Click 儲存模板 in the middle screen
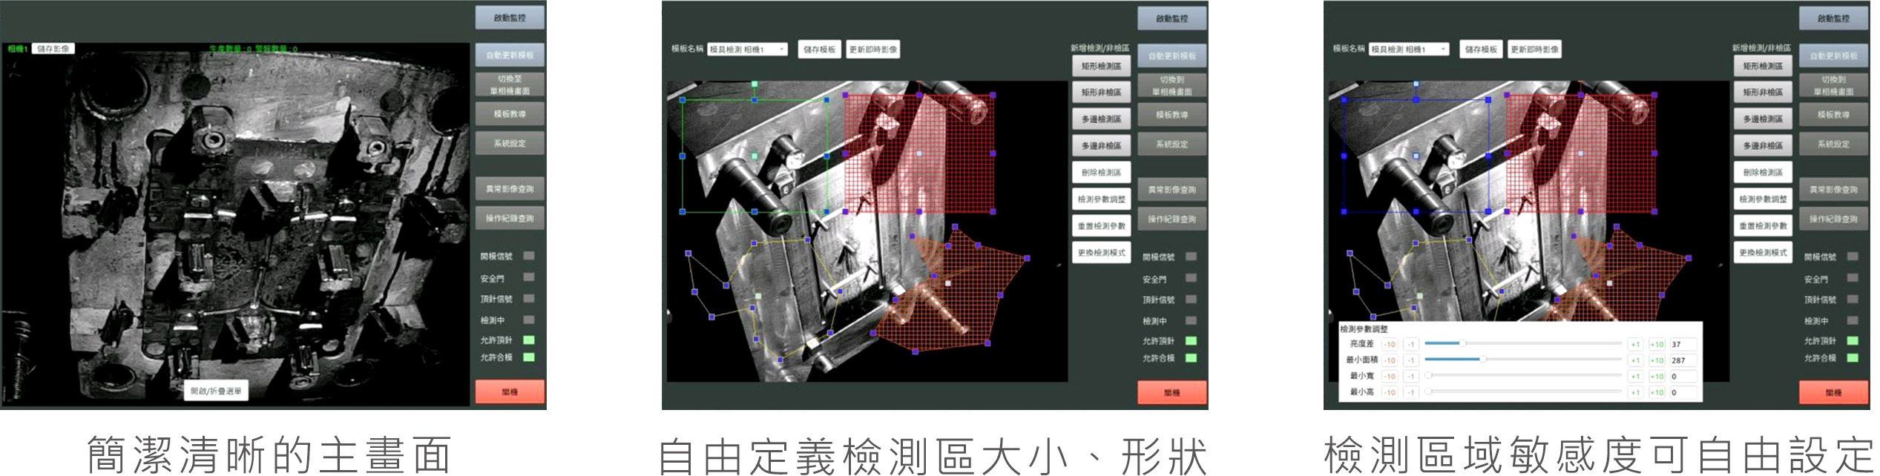The image size is (1880, 476). 819,50
